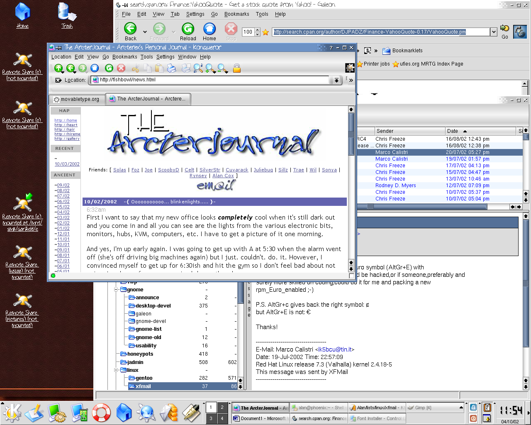Switch to virtual desktop 4 in pager
The height and width of the screenshot is (425, 531).
[222, 418]
